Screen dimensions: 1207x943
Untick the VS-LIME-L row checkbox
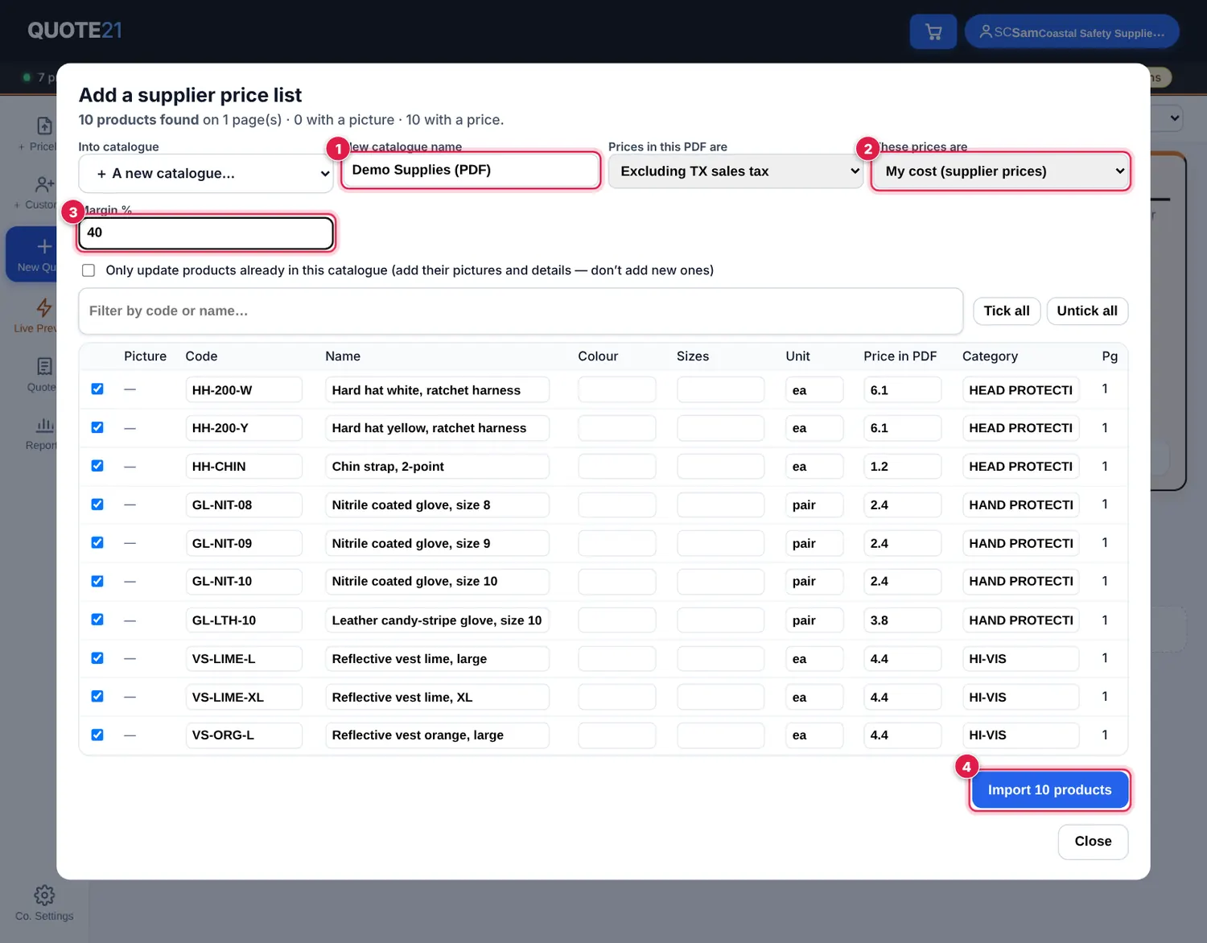(x=97, y=658)
